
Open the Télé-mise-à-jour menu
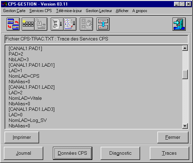(69, 11)
